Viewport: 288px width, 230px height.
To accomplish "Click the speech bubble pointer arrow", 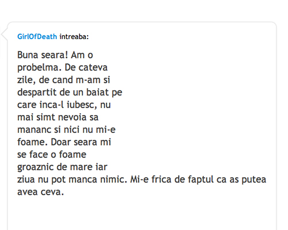I will coord(4,34).
